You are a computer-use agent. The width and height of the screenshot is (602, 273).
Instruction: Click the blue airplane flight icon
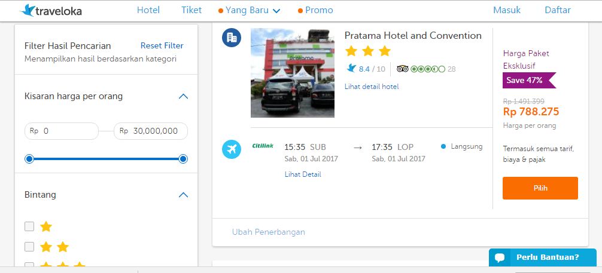(x=232, y=149)
